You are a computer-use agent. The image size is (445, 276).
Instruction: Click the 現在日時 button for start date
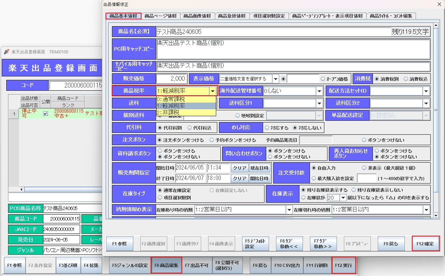260,168
